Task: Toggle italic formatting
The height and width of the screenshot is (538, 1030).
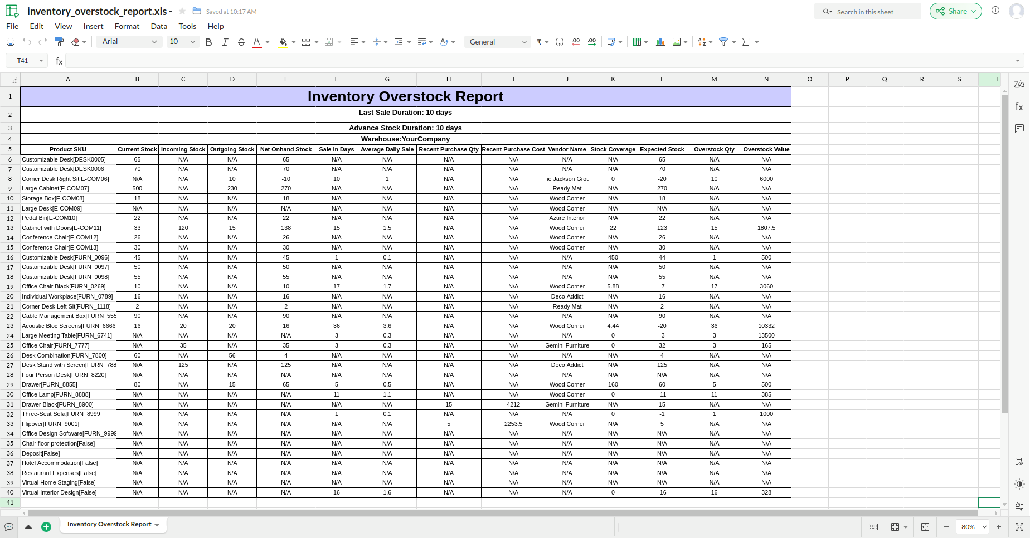Action: [x=225, y=42]
